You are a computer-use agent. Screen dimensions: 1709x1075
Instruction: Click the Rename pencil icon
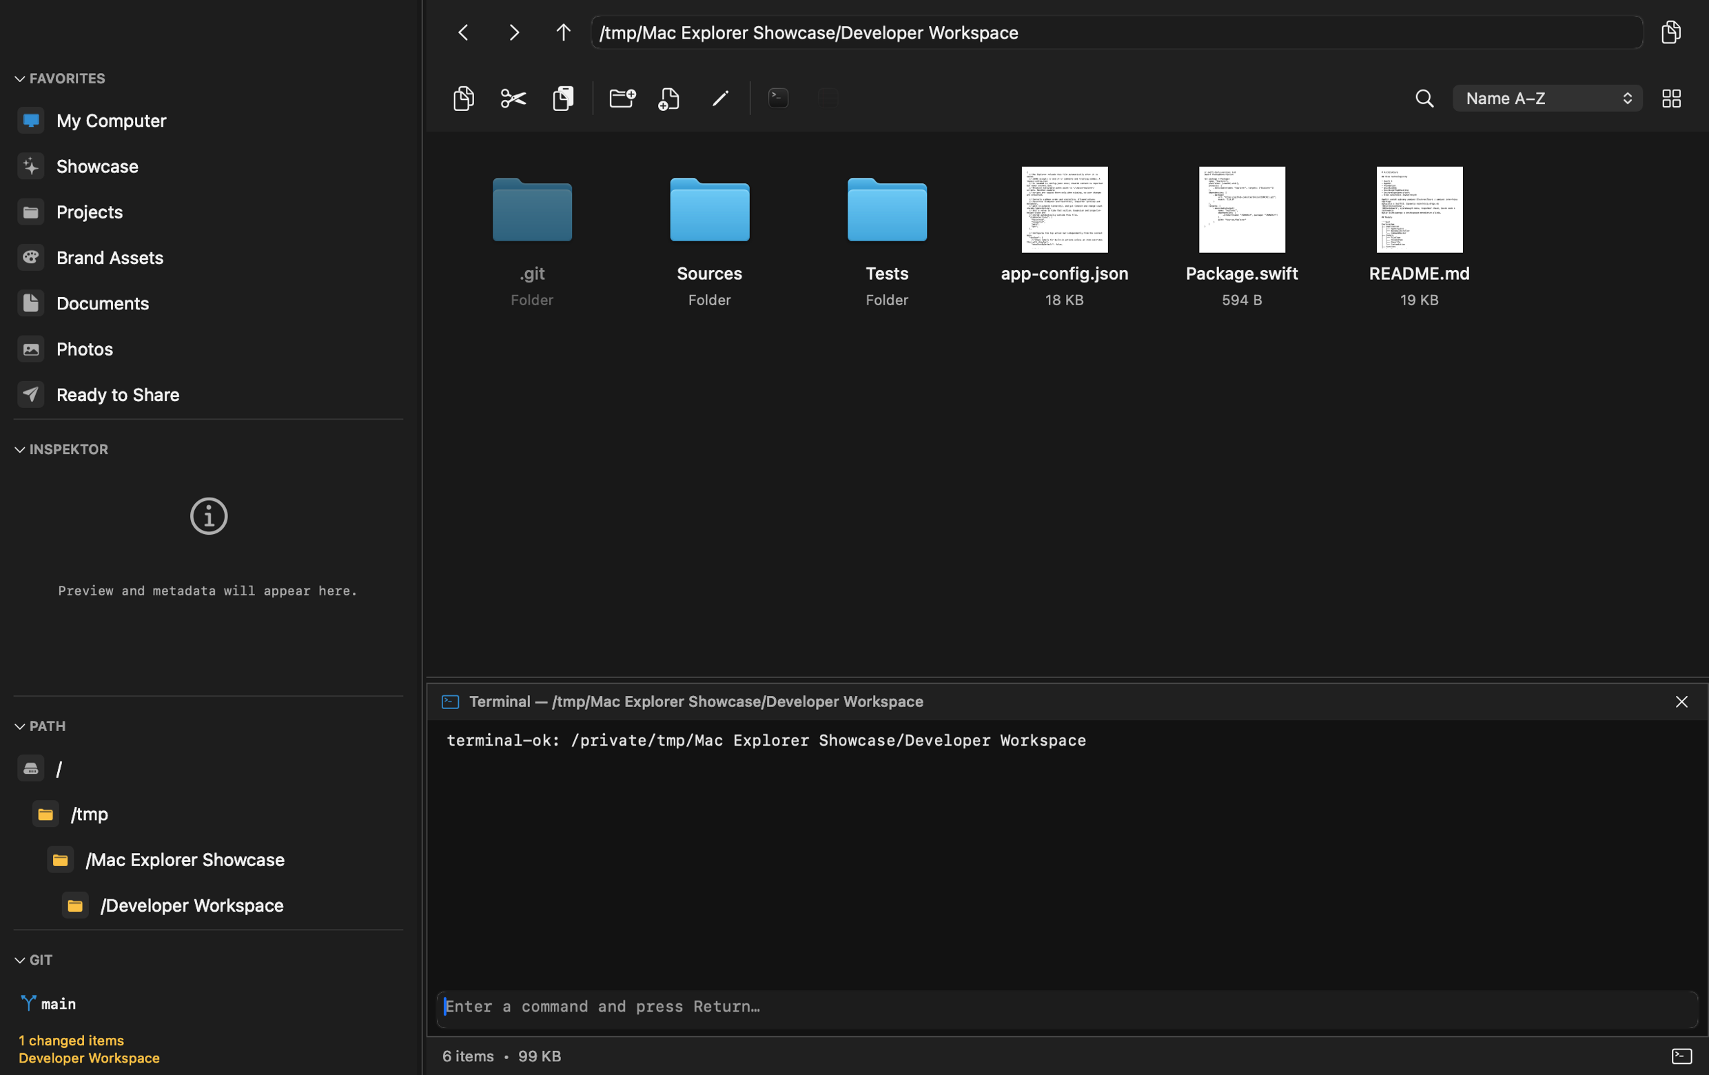point(720,99)
